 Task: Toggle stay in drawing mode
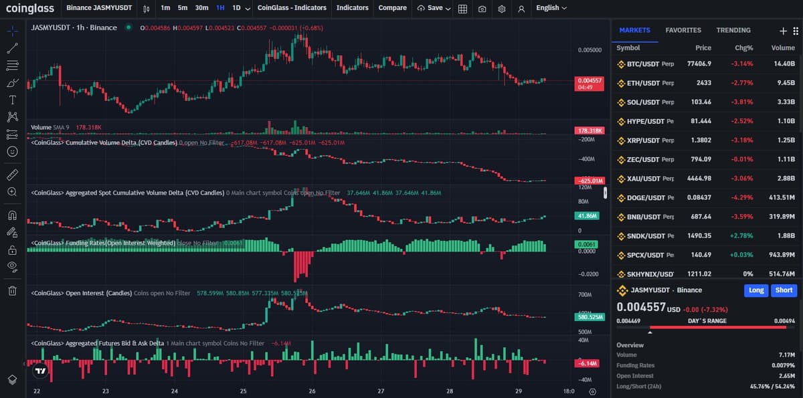coord(12,233)
